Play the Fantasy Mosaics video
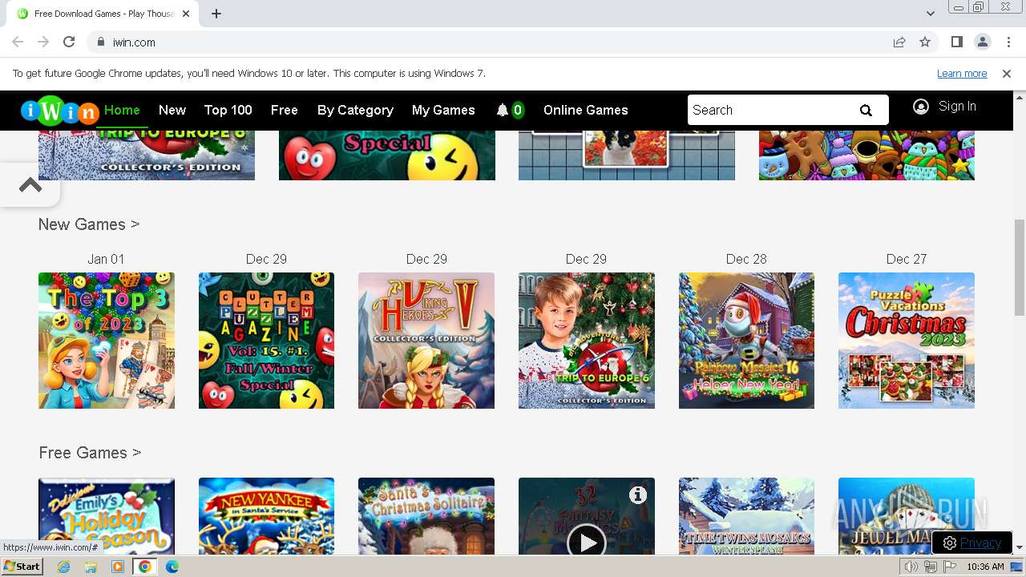Image resolution: width=1026 pixels, height=577 pixels. click(x=587, y=543)
